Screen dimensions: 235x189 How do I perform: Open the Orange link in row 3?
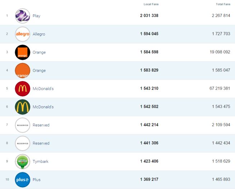tap(39, 52)
